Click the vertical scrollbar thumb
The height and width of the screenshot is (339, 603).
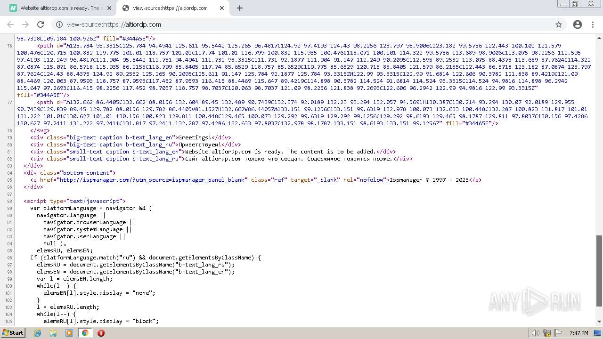[599, 271]
